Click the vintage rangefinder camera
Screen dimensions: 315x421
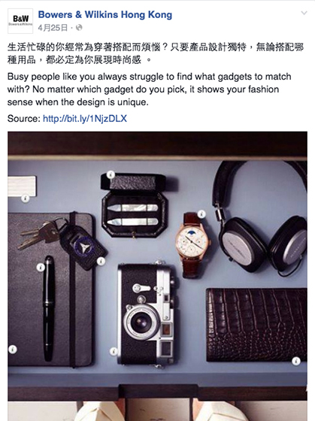point(148,314)
